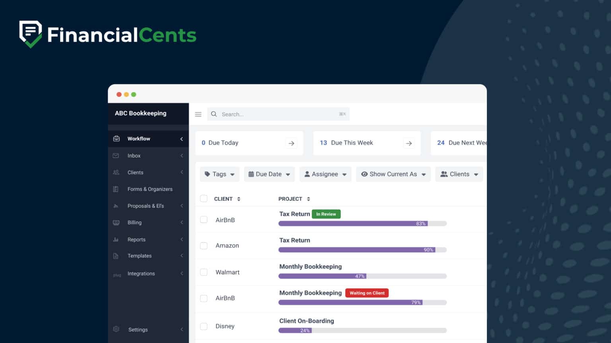The width and height of the screenshot is (611, 343).
Task: Click Amazon's 90% progress bar
Action: 362,250
